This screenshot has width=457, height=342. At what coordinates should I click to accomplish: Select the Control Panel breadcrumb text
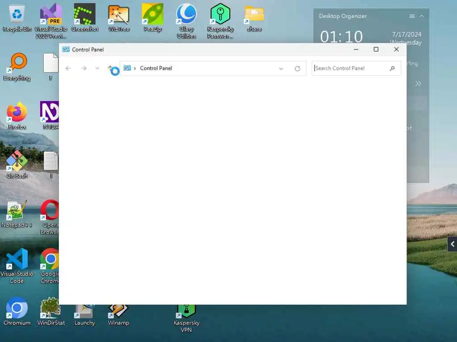pyautogui.click(x=156, y=68)
